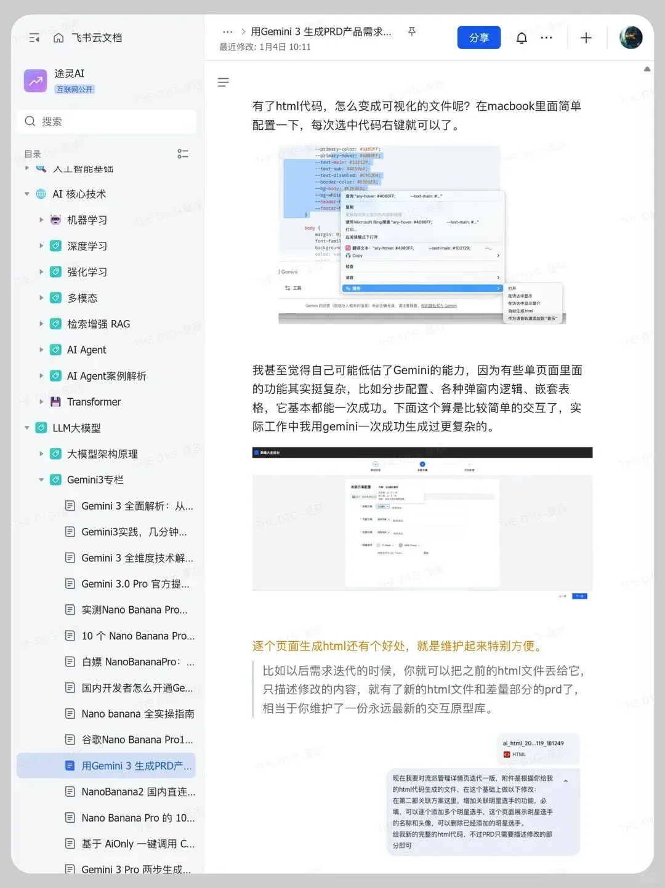Expand the 机器学习 node
This screenshot has width=665, height=888.
[x=41, y=220]
